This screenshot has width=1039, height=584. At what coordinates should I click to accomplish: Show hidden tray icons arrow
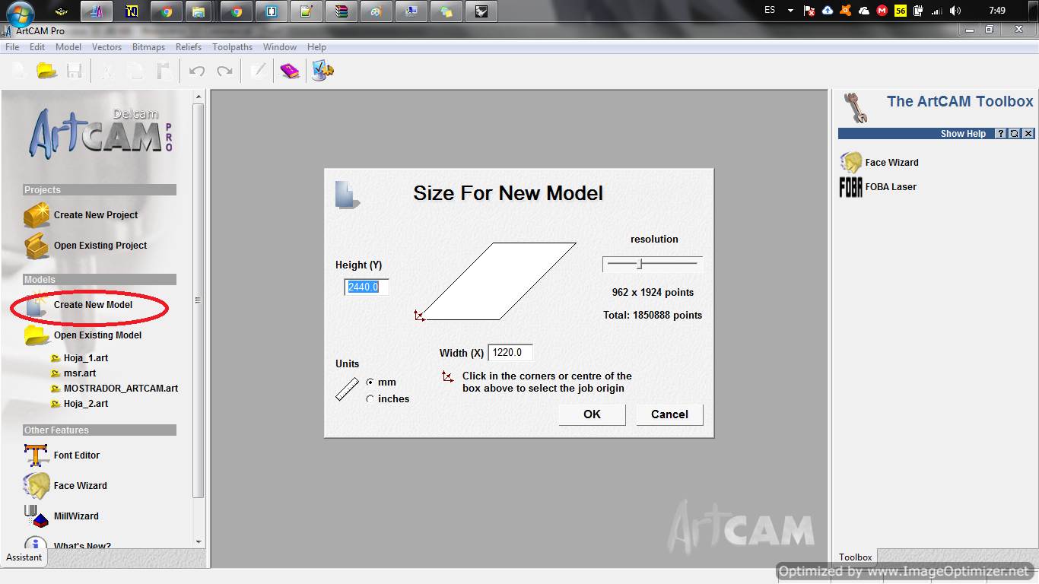point(791,11)
